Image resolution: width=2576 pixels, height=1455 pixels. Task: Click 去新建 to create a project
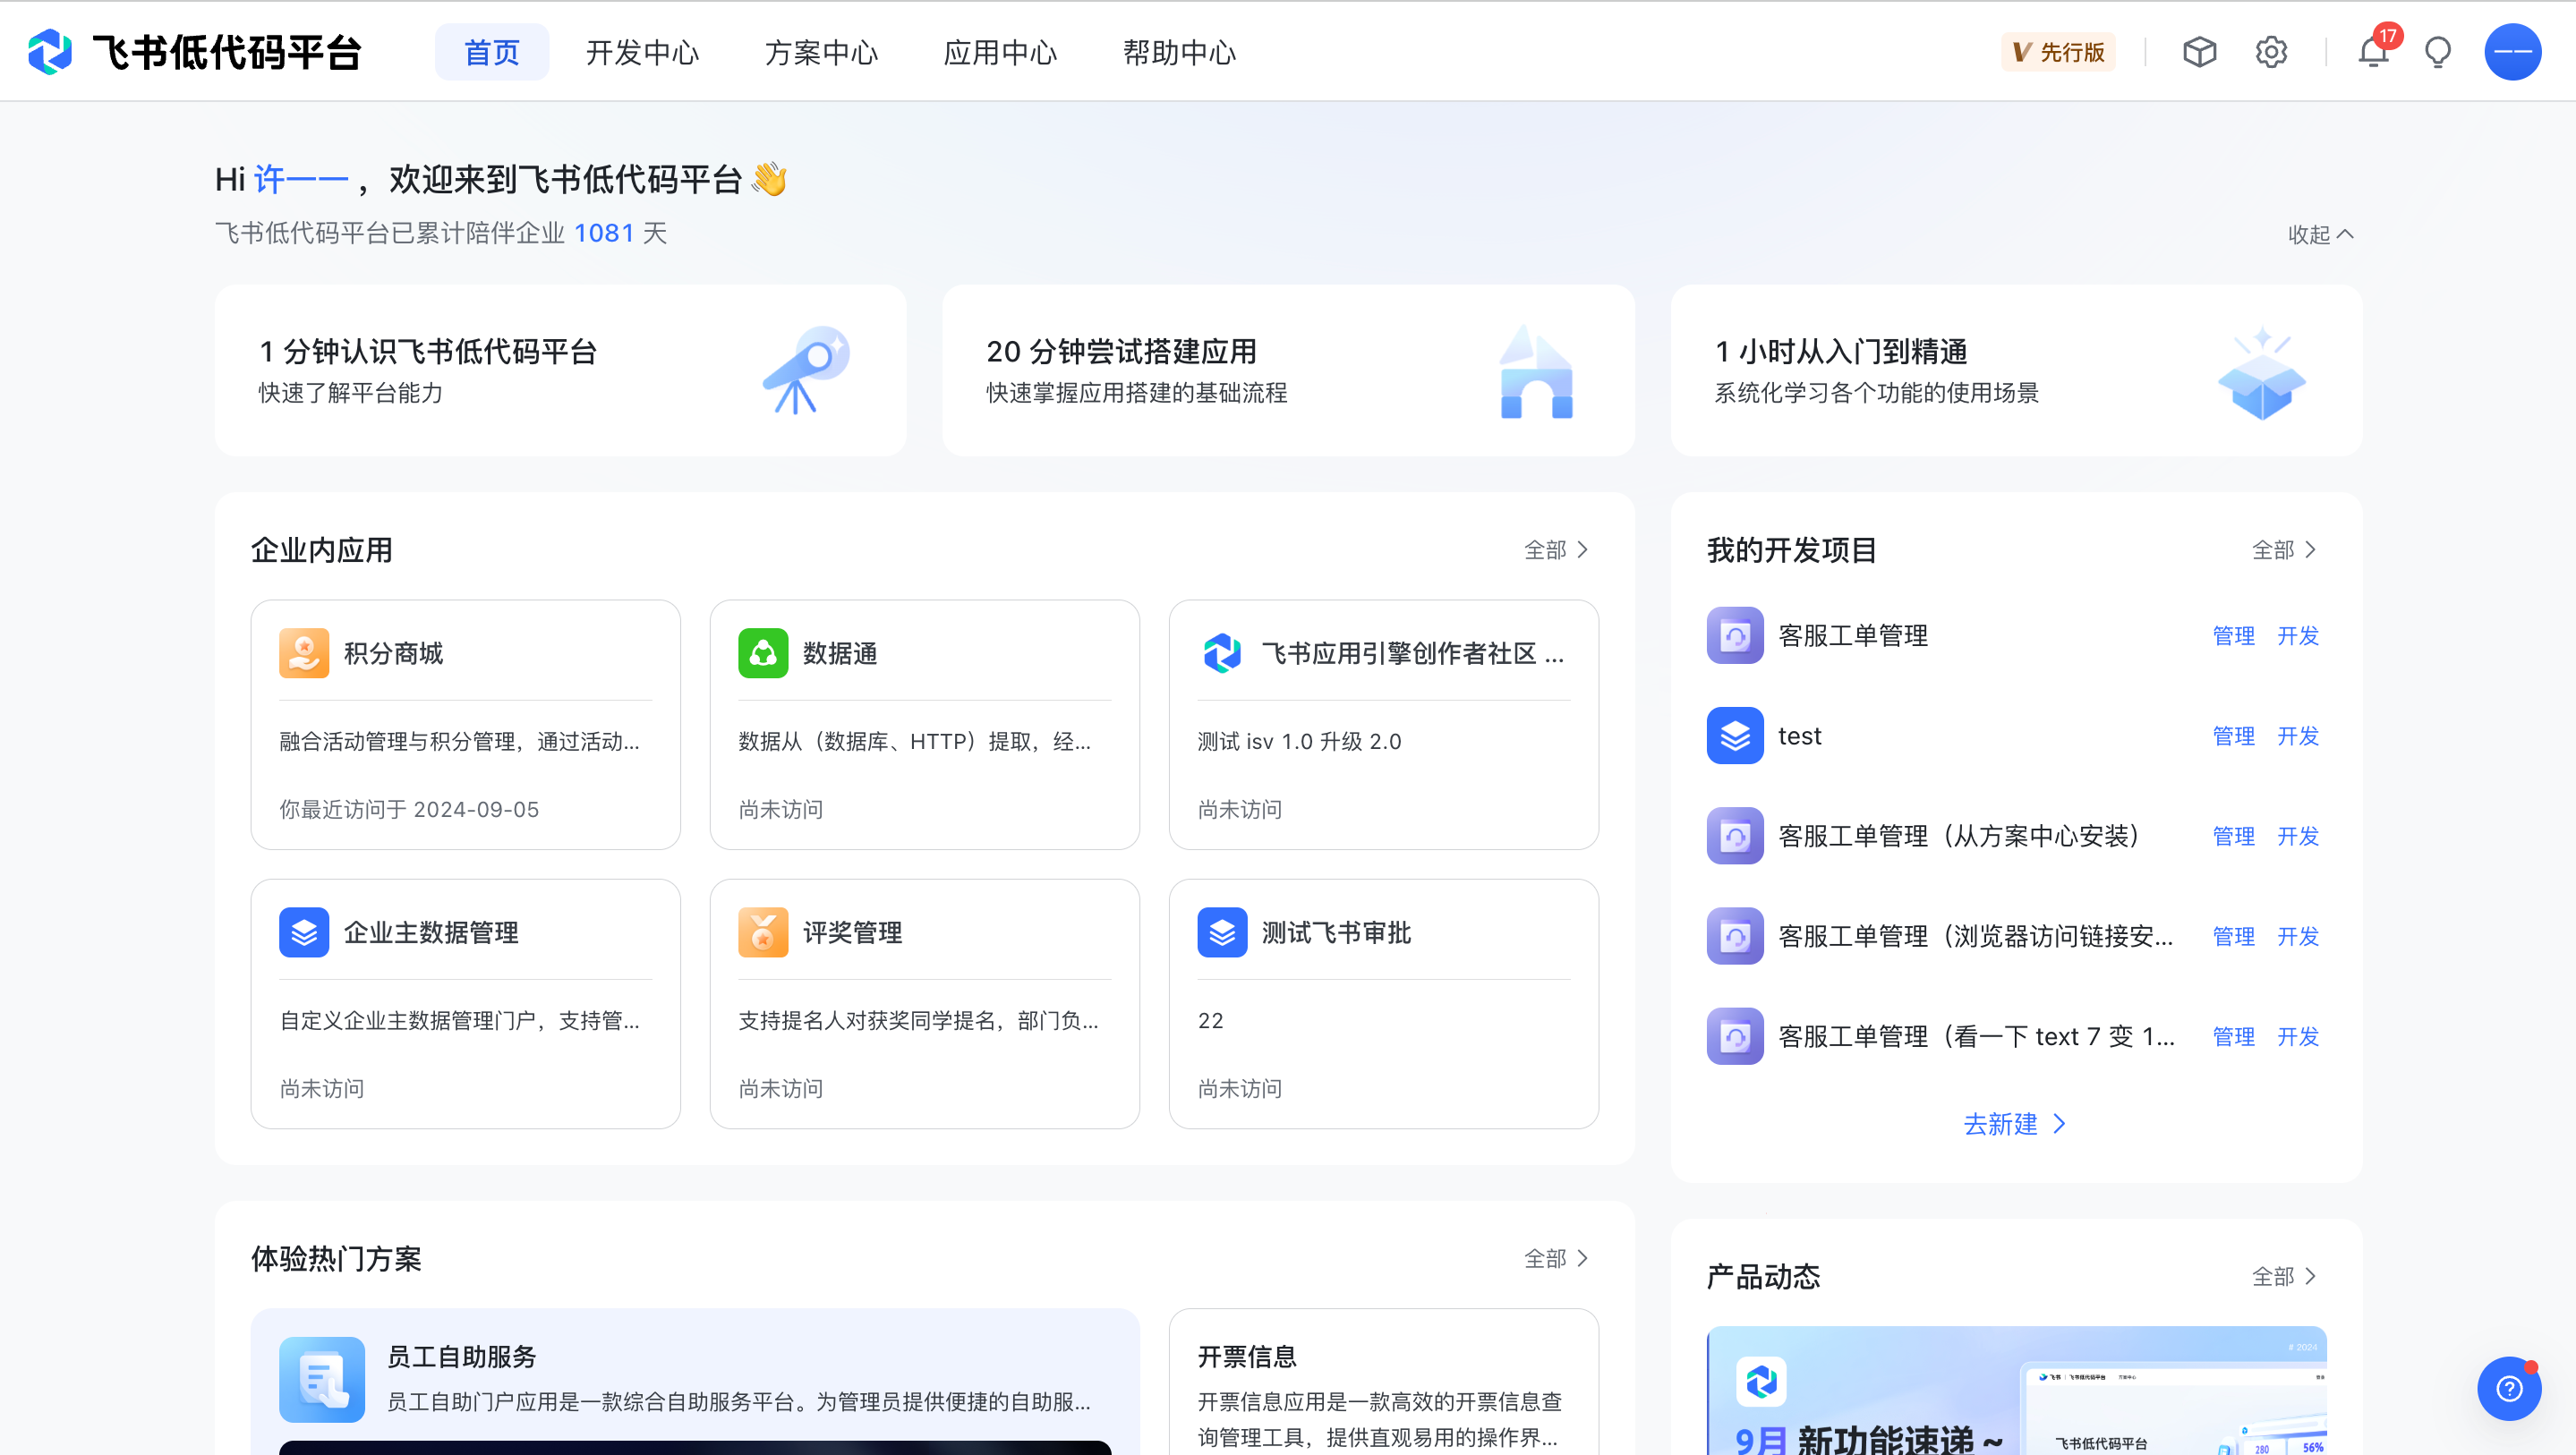coord(2015,1124)
